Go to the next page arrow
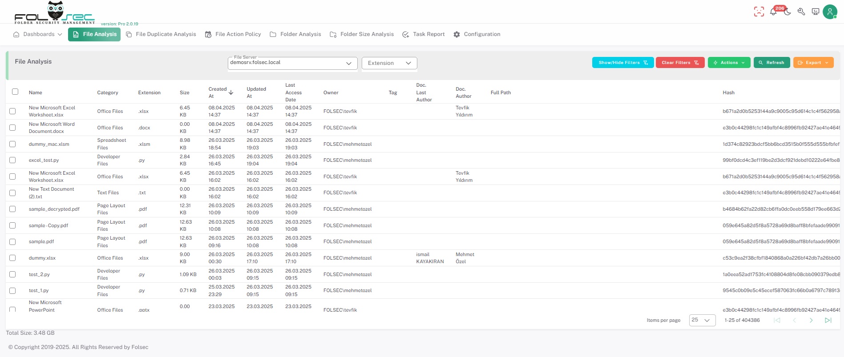Viewport: 844px width, 357px height. pos(811,320)
